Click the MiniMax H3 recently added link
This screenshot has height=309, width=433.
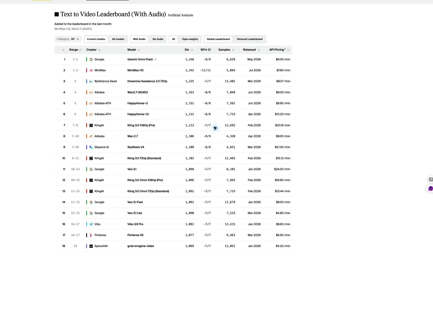(62, 29)
